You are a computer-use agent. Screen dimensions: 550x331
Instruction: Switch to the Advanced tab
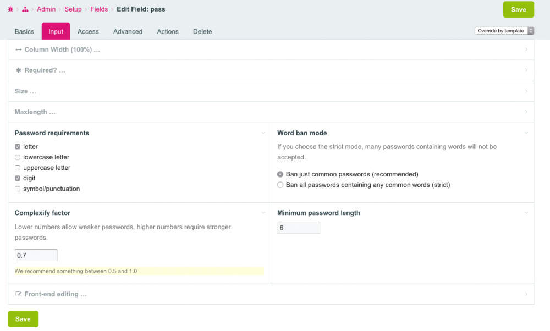[x=128, y=31]
